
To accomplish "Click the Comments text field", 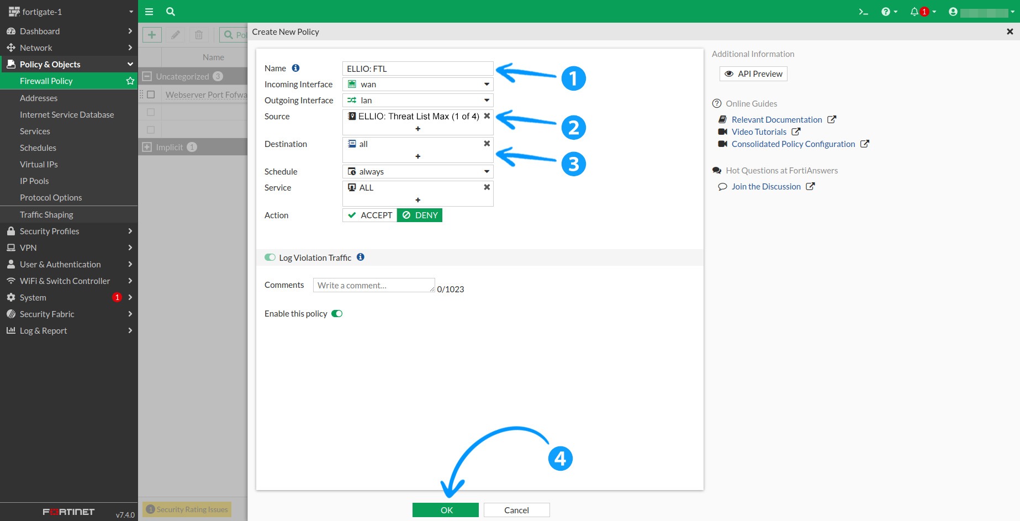I will coord(373,285).
